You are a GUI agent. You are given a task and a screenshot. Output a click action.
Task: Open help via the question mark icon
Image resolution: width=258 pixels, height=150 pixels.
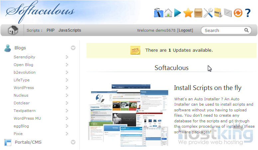click(x=248, y=13)
